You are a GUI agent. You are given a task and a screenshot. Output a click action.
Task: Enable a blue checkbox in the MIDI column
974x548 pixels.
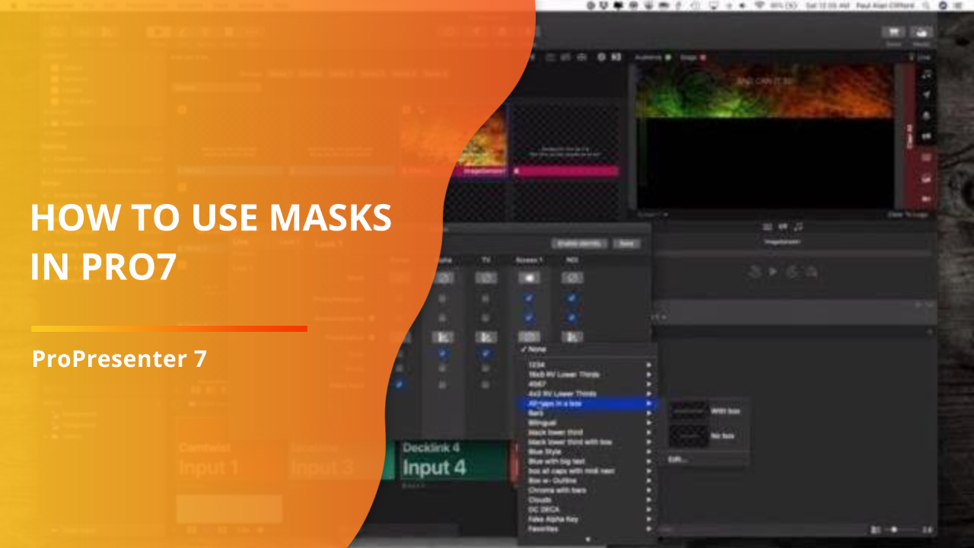(x=571, y=298)
